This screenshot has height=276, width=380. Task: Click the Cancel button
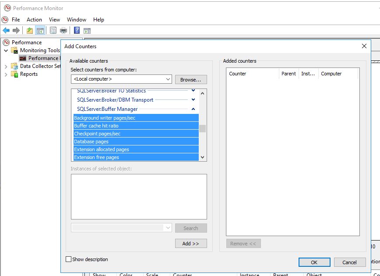pyautogui.click(x=350, y=262)
